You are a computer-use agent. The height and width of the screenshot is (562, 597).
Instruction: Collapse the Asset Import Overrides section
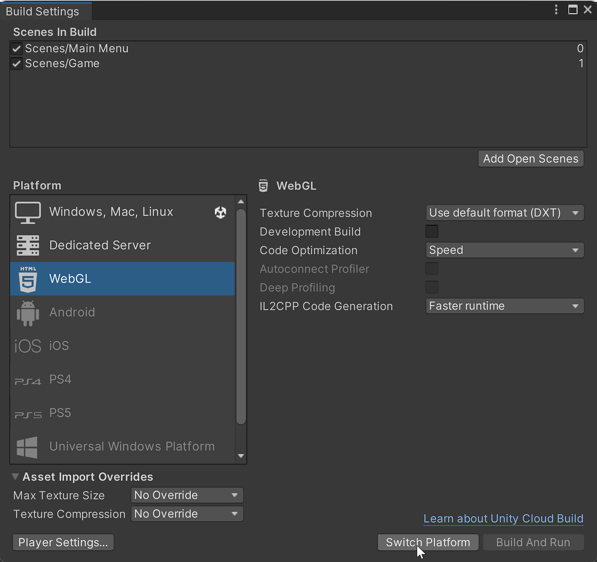click(x=15, y=476)
